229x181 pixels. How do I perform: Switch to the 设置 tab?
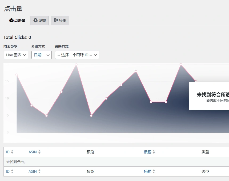(x=39, y=20)
